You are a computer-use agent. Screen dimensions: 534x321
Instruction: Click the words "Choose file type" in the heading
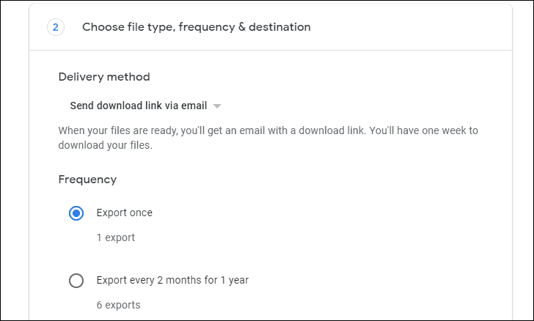point(120,27)
